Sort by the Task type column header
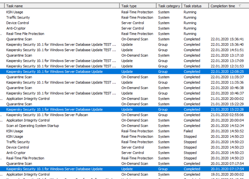Screen dimensions: 249x179 [x=129, y=6]
